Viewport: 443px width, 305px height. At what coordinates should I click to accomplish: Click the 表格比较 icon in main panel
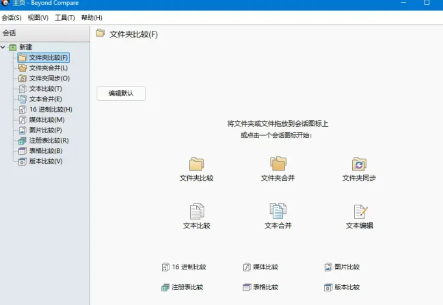(247, 287)
